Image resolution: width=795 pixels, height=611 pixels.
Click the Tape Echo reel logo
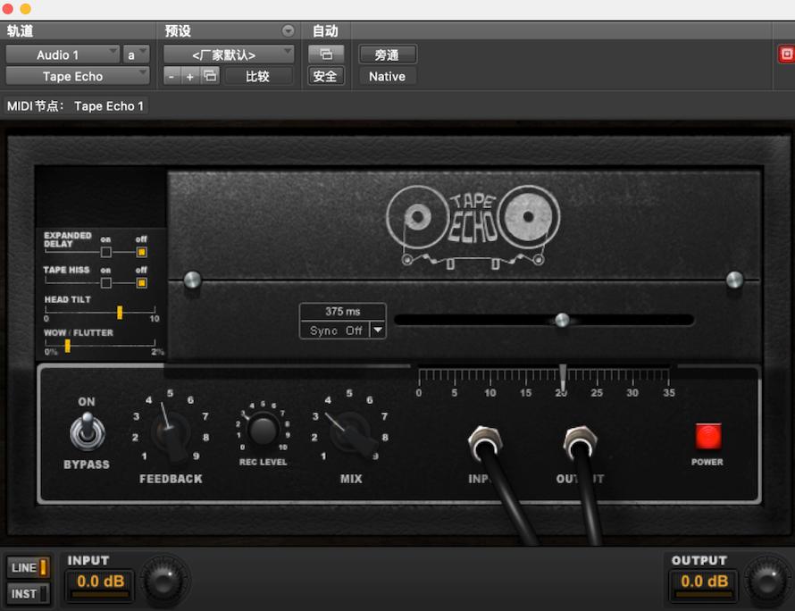(x=473, y=226)
